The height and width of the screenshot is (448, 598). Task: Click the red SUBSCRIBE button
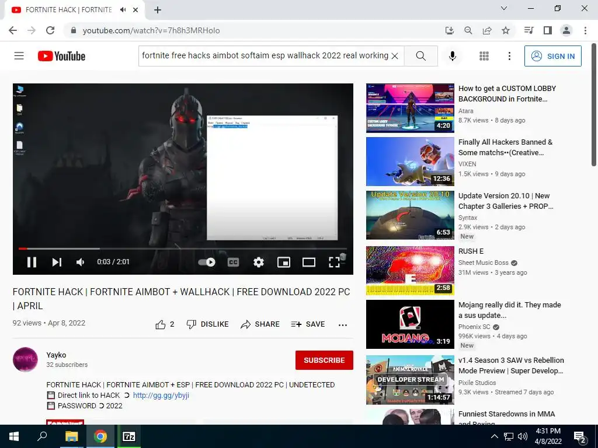click(324, 360)
